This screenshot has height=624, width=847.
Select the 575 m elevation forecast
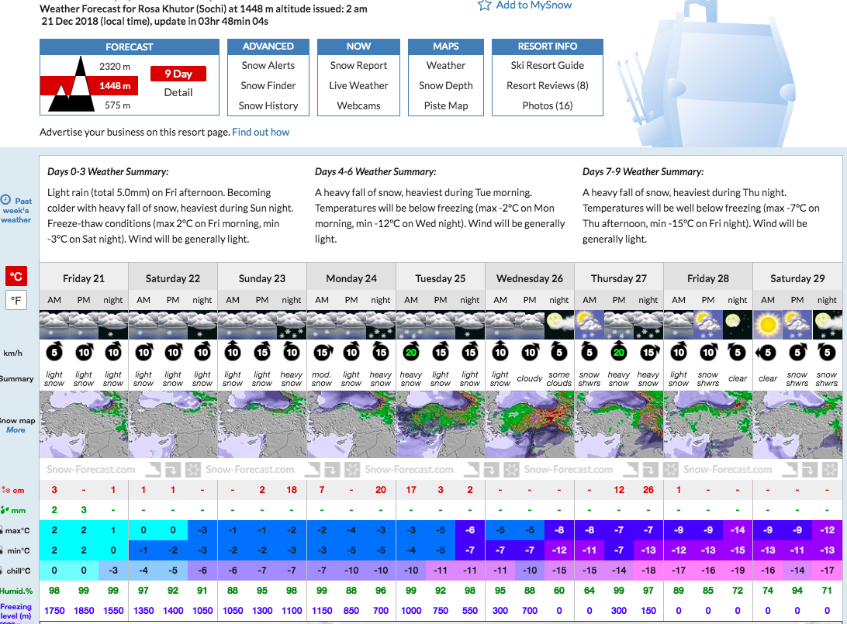(117, 105)
